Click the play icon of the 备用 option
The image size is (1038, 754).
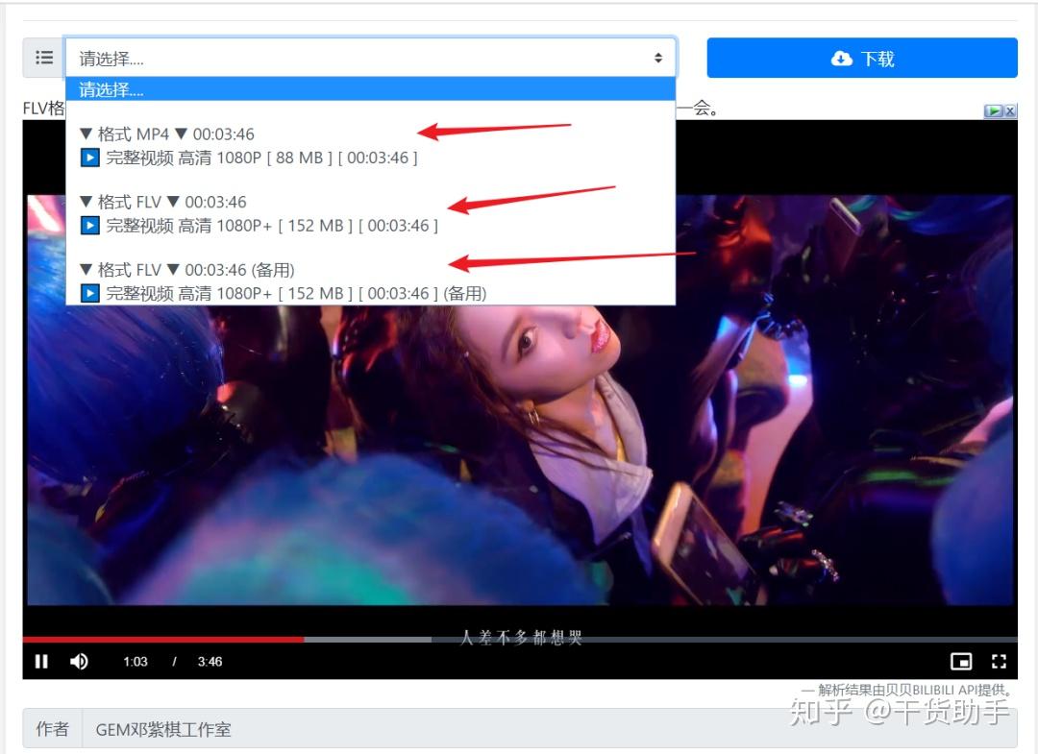(x=90, y=293)
